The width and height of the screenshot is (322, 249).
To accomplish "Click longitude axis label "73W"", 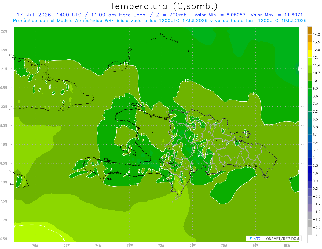I will click(130, 245).
